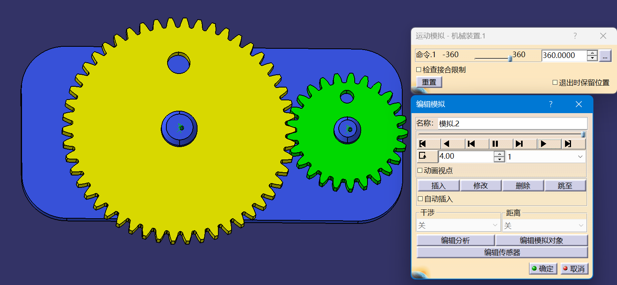The height and width of the screenshot is (285, 617).
Task: Jump to the start of the simulation
Action: tap(423, 144)
